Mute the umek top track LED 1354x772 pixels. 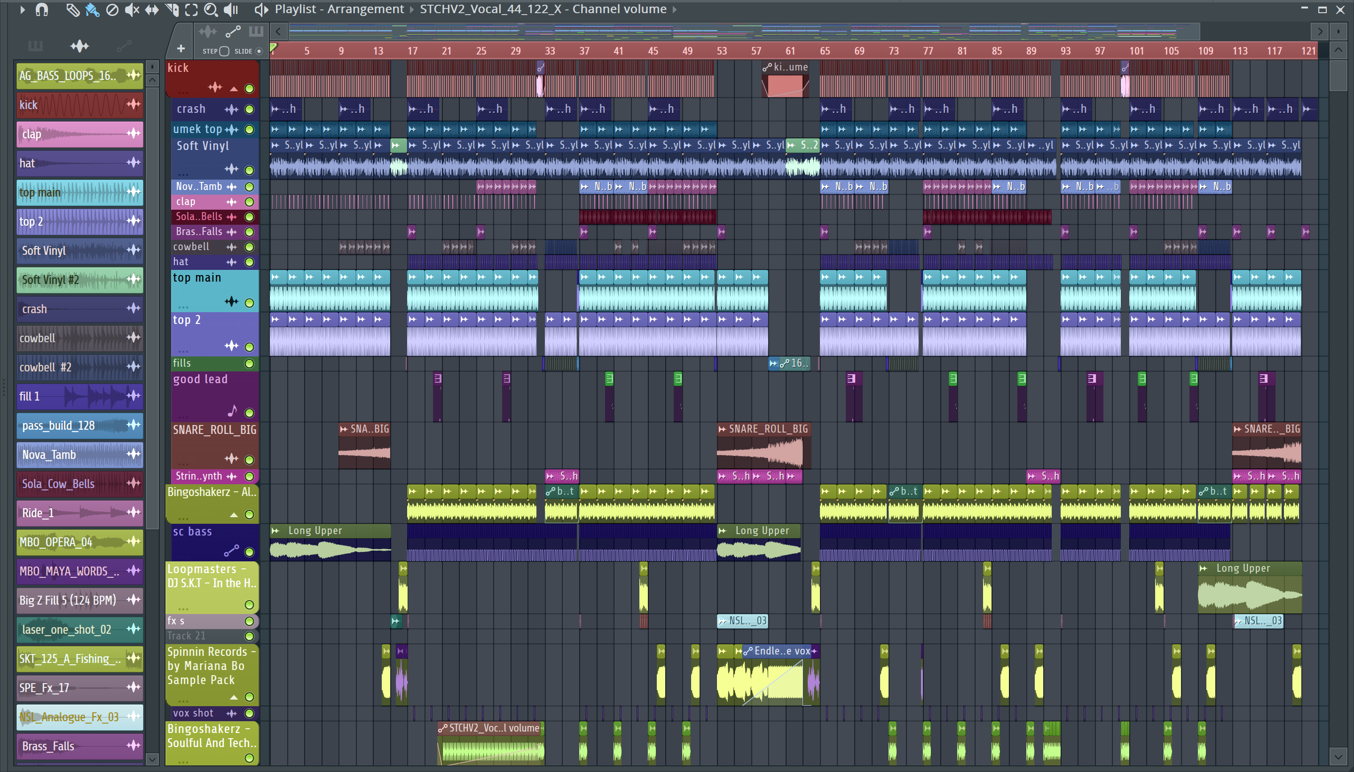pos(249,129)
